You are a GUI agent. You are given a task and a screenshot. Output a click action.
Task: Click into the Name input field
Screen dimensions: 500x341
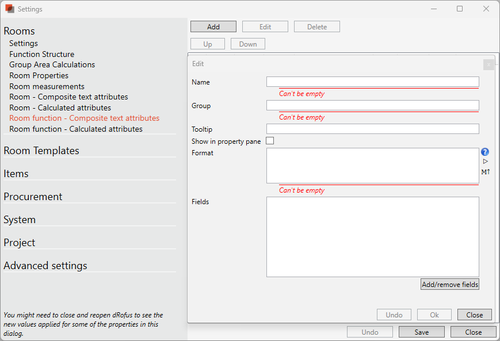372,82
